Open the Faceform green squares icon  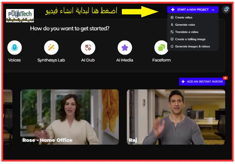(x=161, y=47)
